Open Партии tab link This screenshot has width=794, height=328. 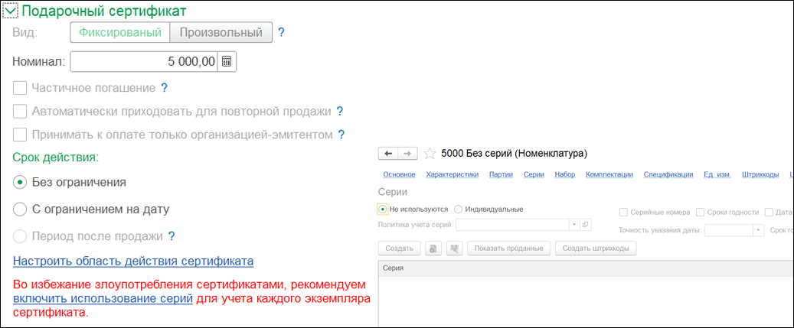click(x=502, y=175)
